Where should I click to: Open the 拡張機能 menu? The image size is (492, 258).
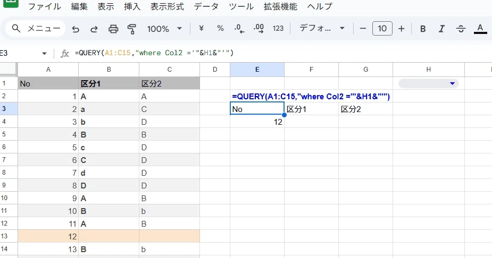click(280, 6)
